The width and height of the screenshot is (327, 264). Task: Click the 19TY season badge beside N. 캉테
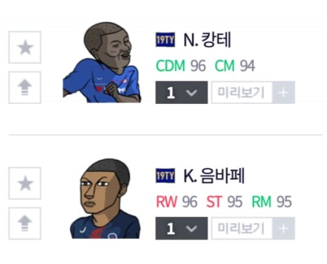165,40
